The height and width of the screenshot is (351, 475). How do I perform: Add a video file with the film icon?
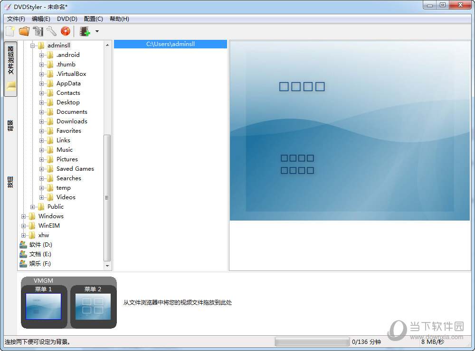[x=85, y=31]
